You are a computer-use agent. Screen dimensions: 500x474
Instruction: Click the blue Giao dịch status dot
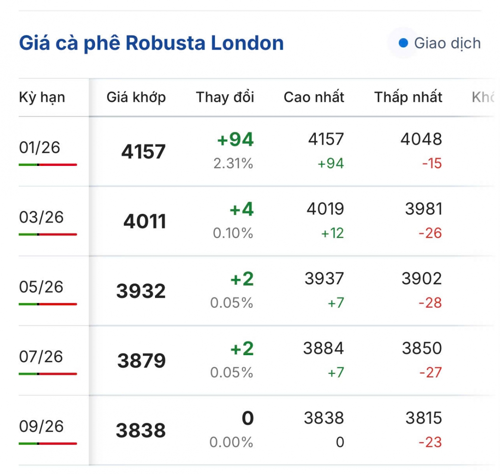(x=403, y=43)
